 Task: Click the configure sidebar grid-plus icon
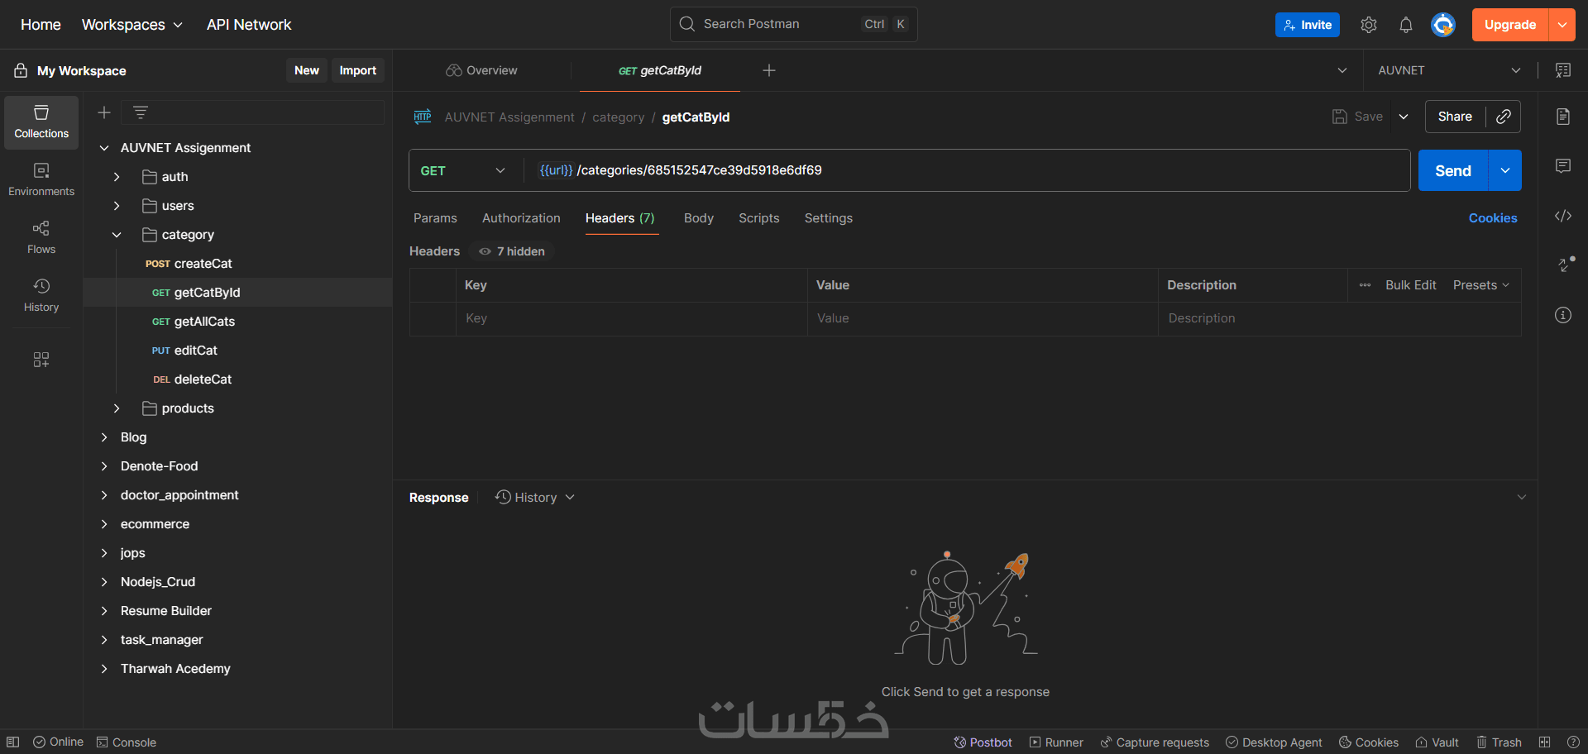click(x=41, y=360)
